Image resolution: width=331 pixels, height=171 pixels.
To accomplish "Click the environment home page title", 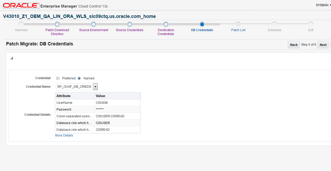I will click(x=79, y=16).
